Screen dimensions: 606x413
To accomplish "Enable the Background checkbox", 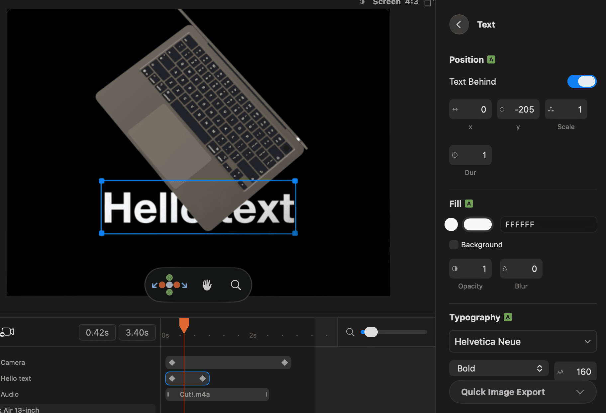I will tap(454, 245).
